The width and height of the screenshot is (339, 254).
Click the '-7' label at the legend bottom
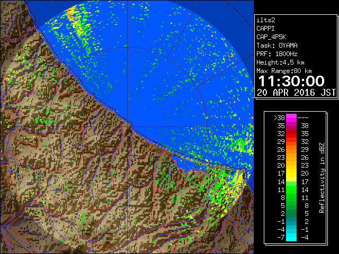click(281, 237)
